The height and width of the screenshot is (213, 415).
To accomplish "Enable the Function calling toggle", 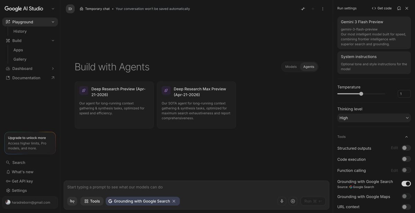I will [406, 170].
